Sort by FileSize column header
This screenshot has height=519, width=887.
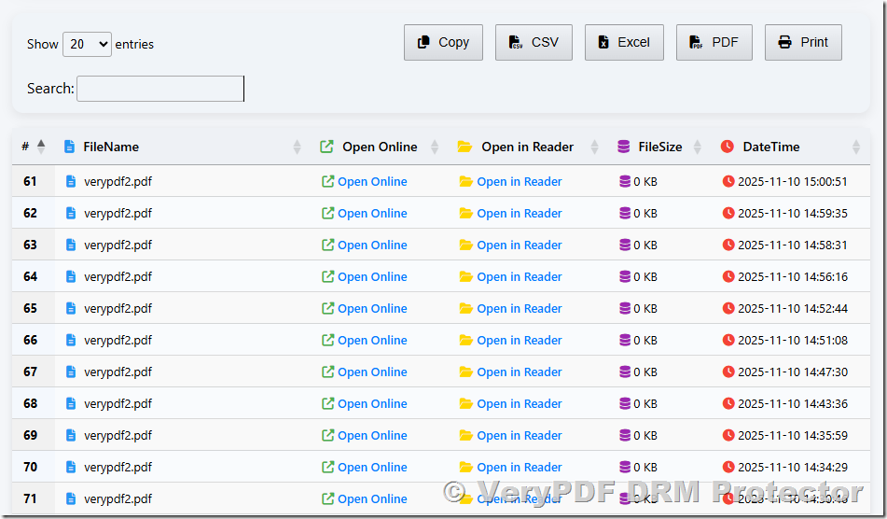click(x=658, y=147)
